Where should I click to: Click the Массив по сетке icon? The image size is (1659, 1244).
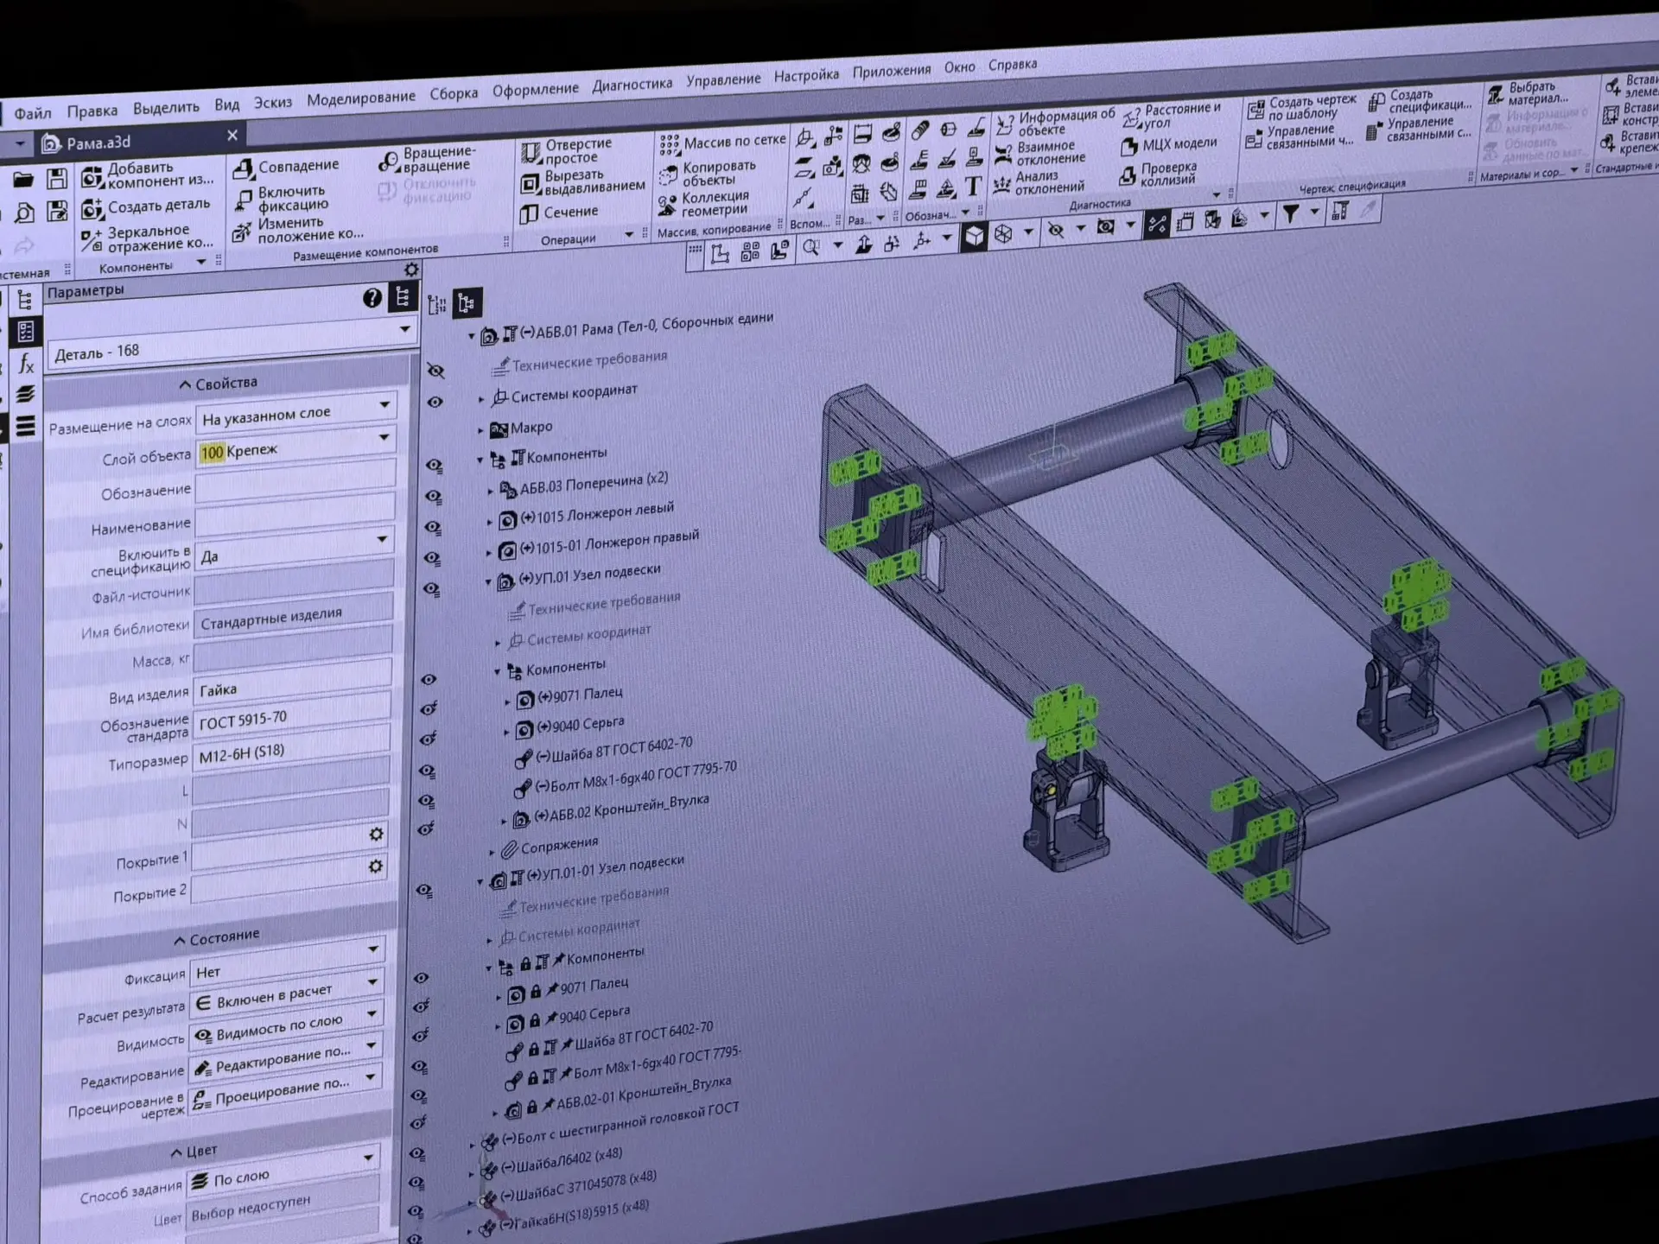click(x=669, y=143)
